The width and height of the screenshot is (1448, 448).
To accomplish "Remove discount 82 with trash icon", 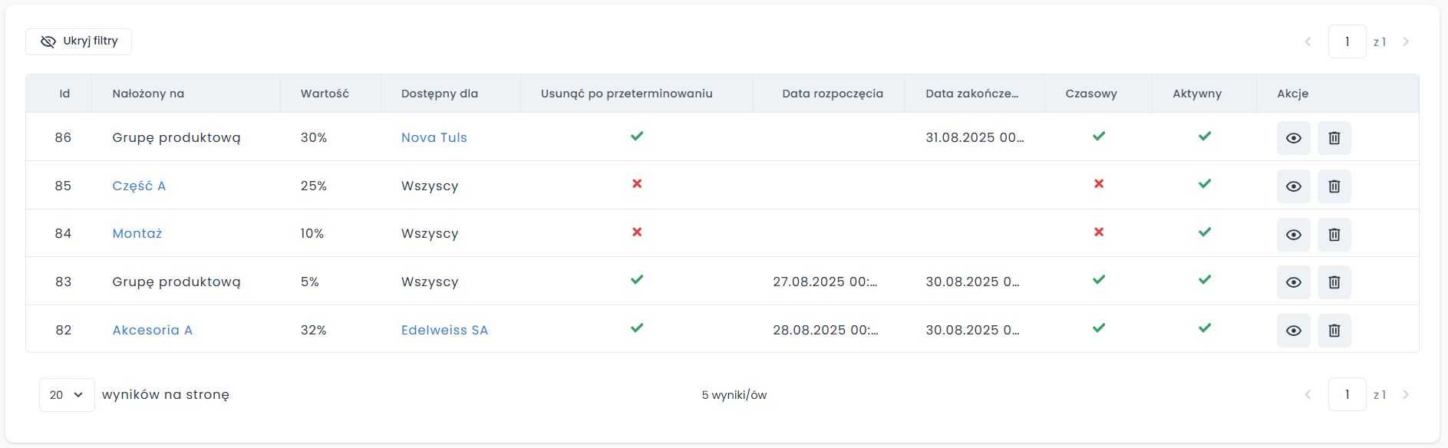I will [x=1334, y=331].
